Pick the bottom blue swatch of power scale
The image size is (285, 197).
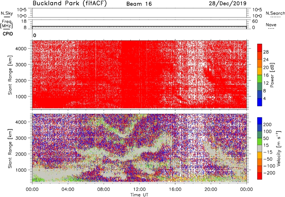pyautogui.click(x=260, y=102)
